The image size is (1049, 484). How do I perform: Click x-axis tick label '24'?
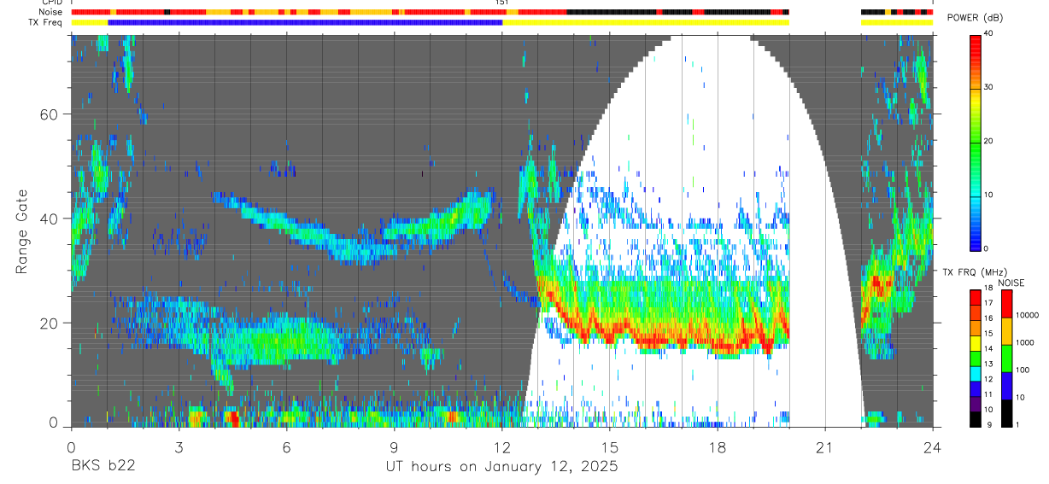[x=933, y=446]
